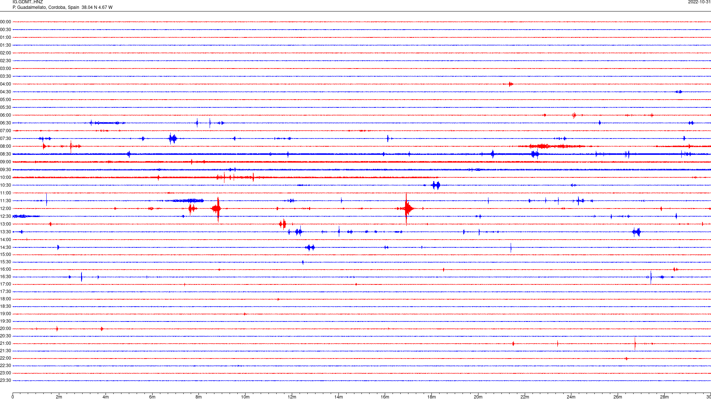711x400 pixels.
Task: Click the 22m axis tick label
Action: click(525, 397)
